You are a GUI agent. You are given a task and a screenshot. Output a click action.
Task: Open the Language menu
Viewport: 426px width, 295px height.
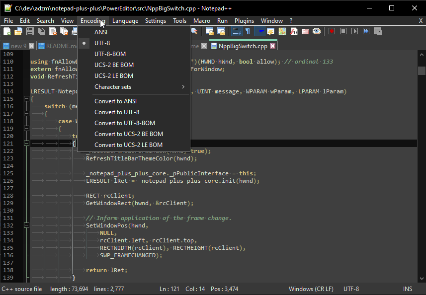tap(125, 21)
